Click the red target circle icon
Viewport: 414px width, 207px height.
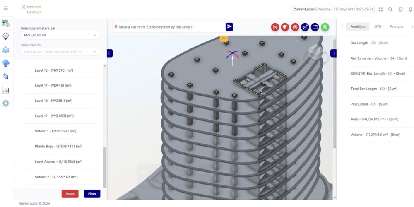tap(295, 27)
